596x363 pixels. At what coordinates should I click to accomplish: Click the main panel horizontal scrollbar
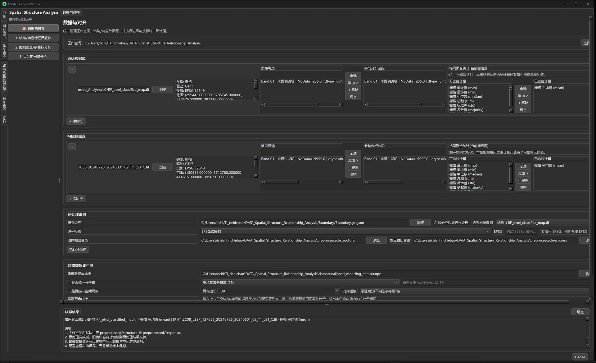(316, 302)
